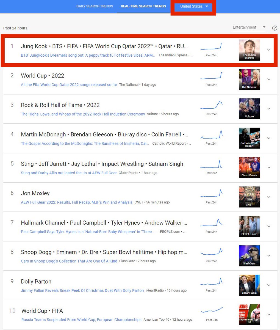280x330 pixels.
Task: Select 'Rock & Roll Hall of Fame • 2022' title
Action: click(x=60, y=105)
